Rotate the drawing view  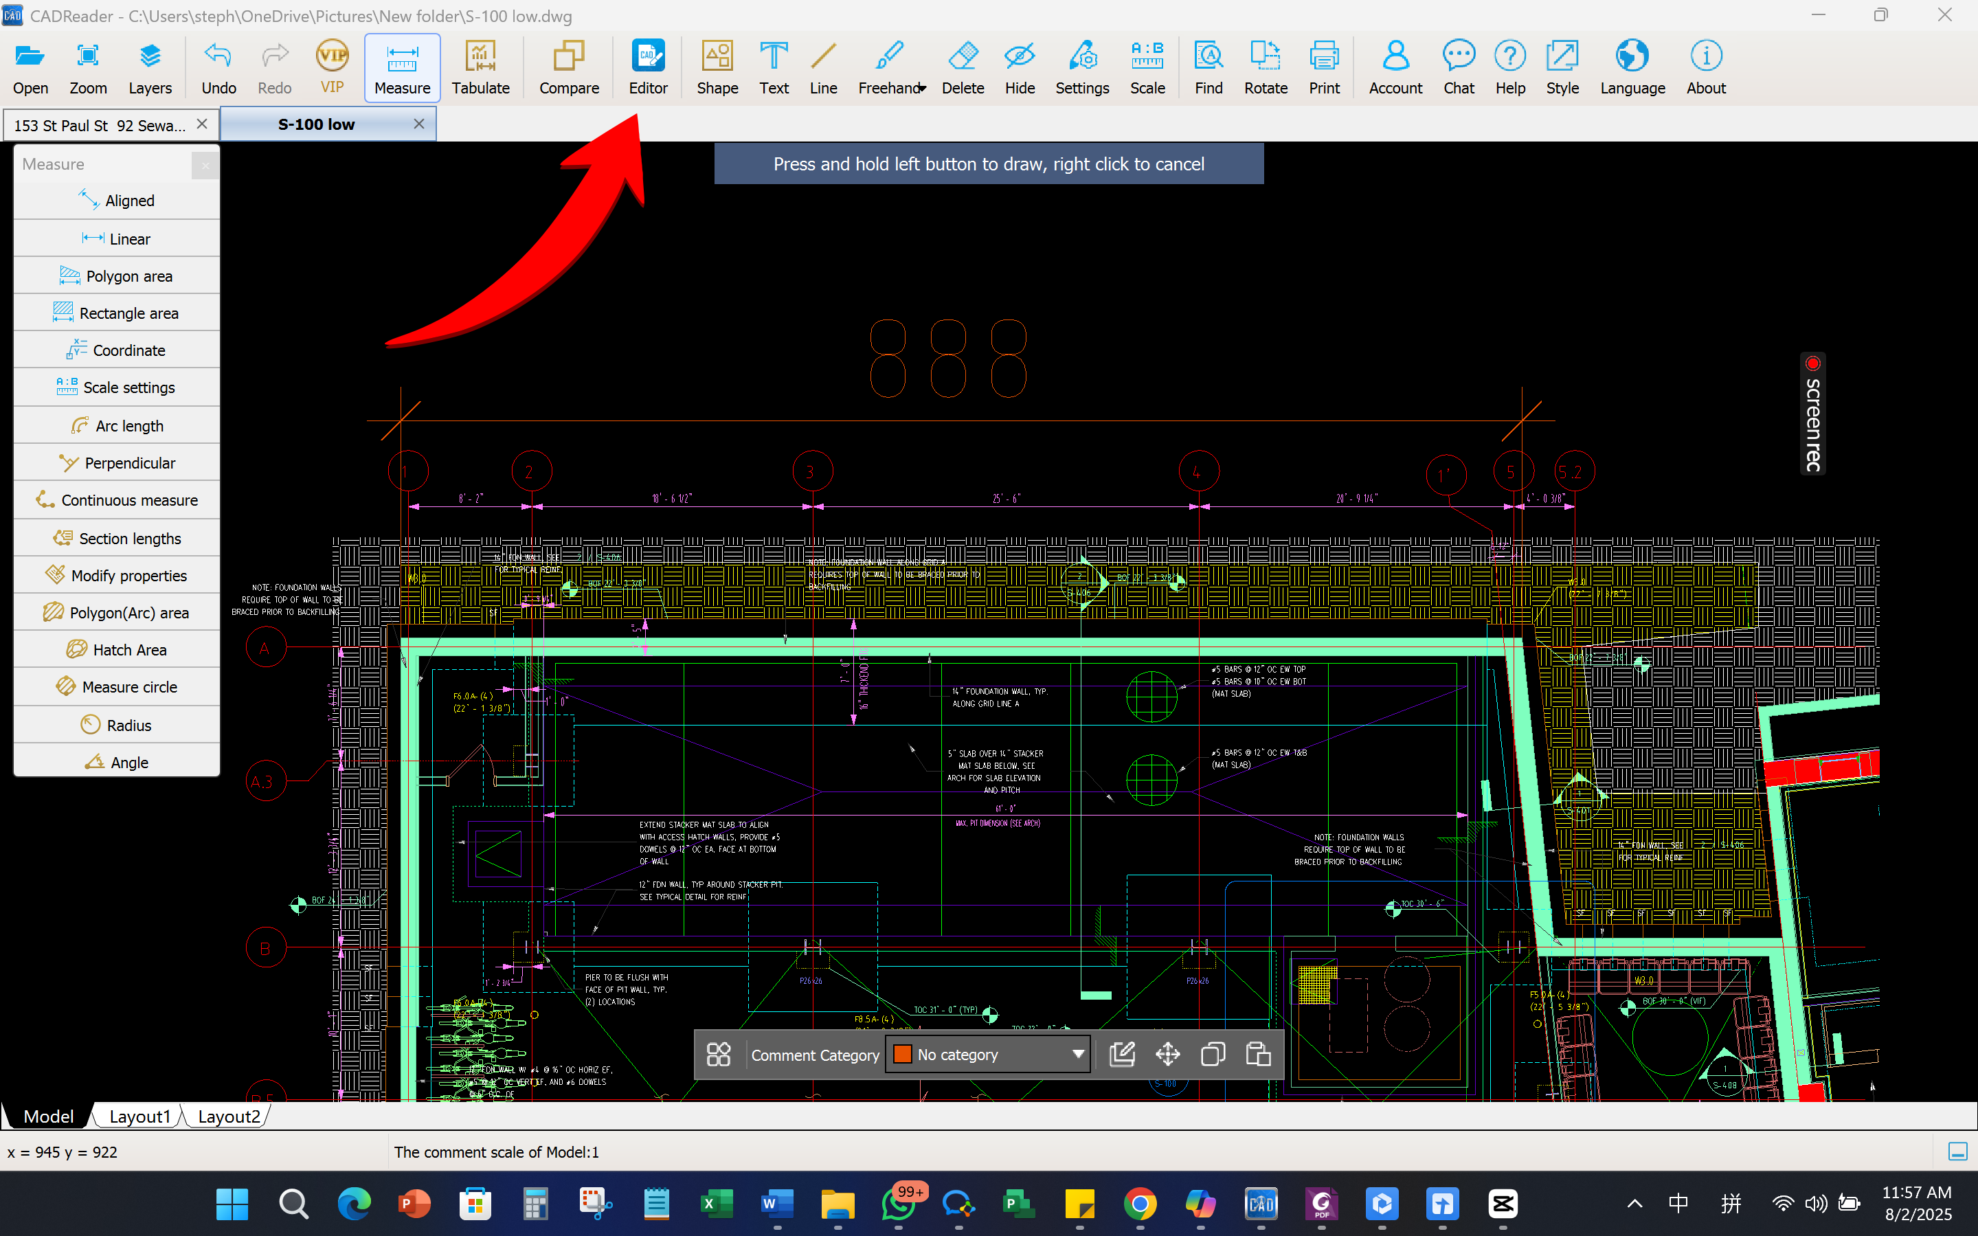tap(1266, 69)
